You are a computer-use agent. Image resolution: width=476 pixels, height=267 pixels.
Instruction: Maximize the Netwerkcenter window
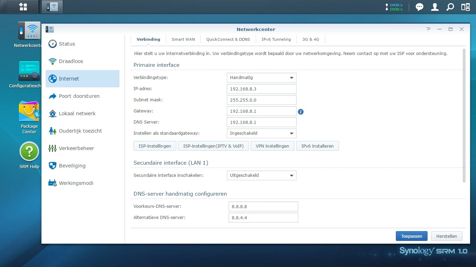[451, 29]
